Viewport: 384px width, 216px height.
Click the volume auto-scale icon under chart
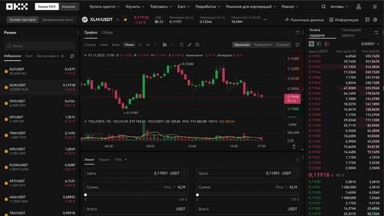coord(294,146)
